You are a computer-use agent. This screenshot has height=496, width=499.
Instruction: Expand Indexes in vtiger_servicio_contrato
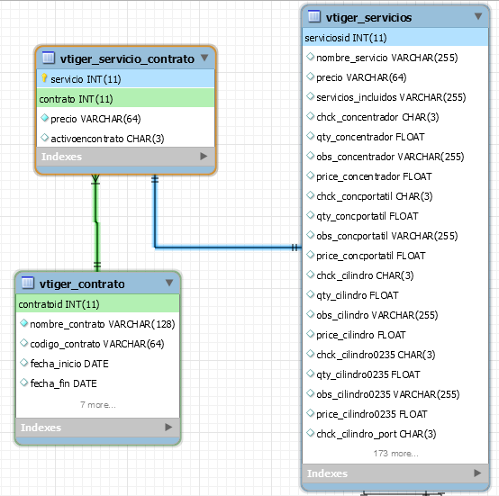[x=204, y=157]
